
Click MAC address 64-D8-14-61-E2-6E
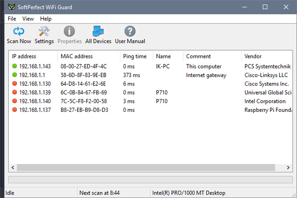click(x=83, y=84)
